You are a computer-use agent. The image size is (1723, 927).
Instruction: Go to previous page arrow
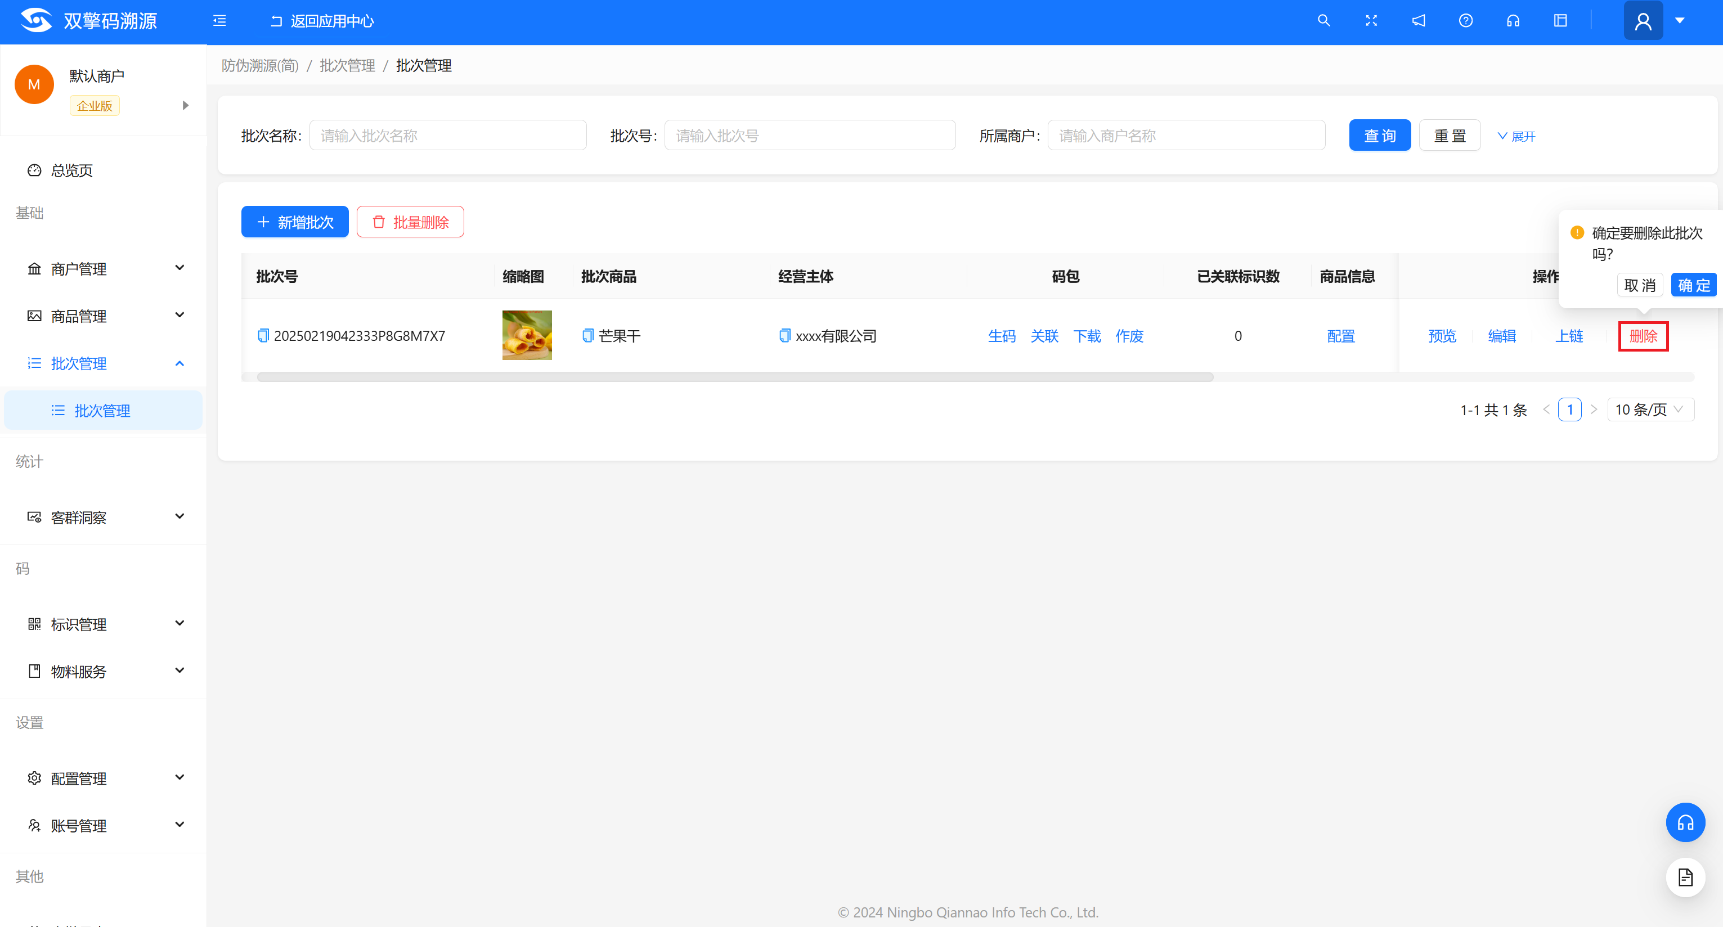click(1546, 409)
